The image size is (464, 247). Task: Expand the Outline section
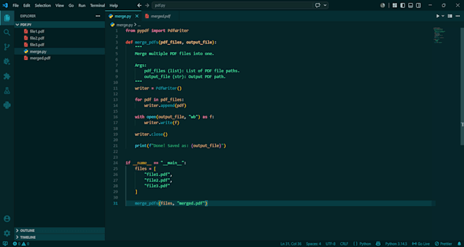click(59, 231)
